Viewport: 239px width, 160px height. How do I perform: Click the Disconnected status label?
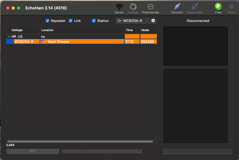(198, 21)
